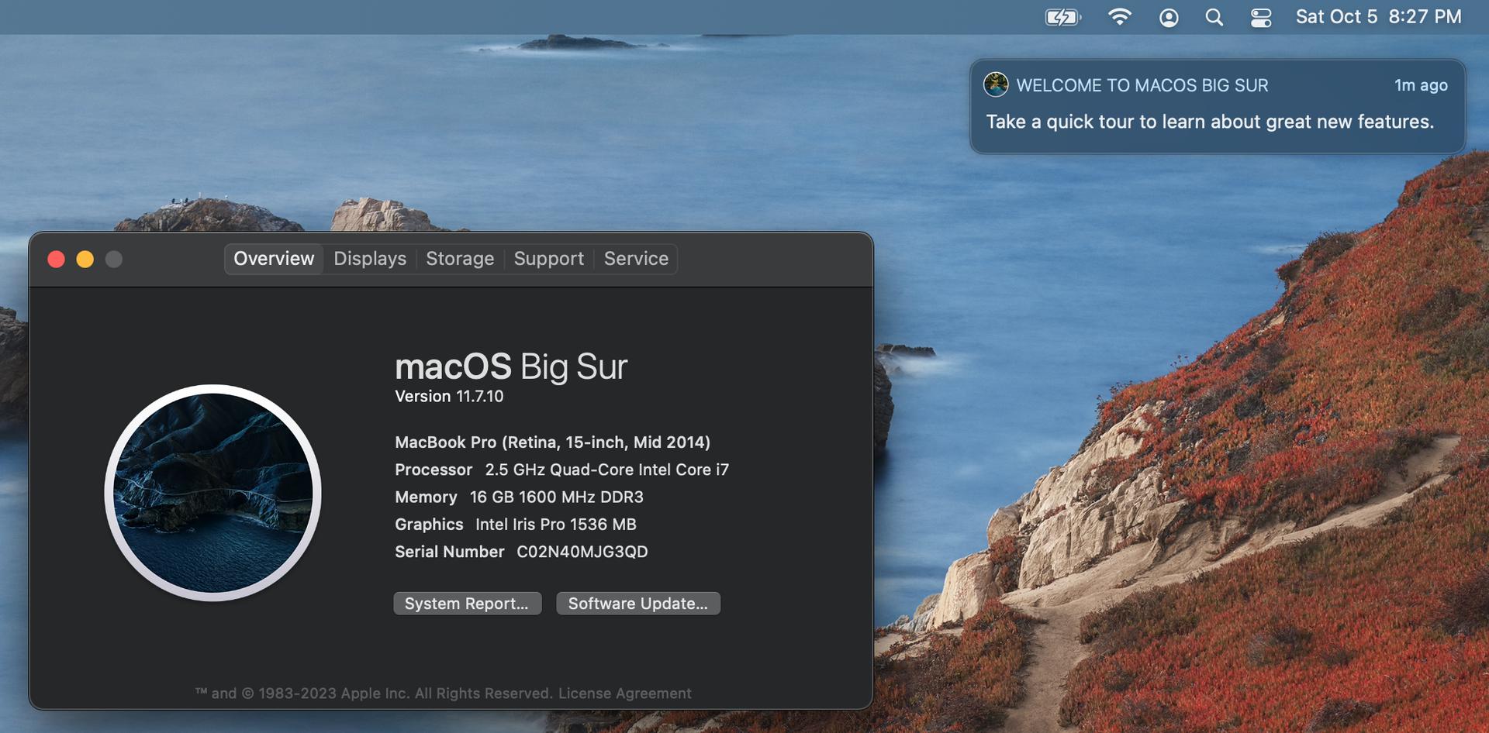
Task: Switch to the Displays tab
Action: tap(370, 259)
